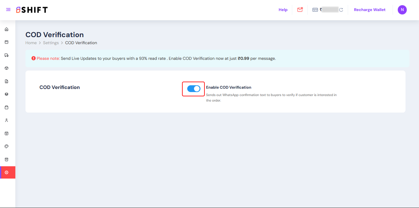The height and width of the screenshot is (208, 419).
Task: Click the layout table icon in sidebar
Action: pos(6,133)
